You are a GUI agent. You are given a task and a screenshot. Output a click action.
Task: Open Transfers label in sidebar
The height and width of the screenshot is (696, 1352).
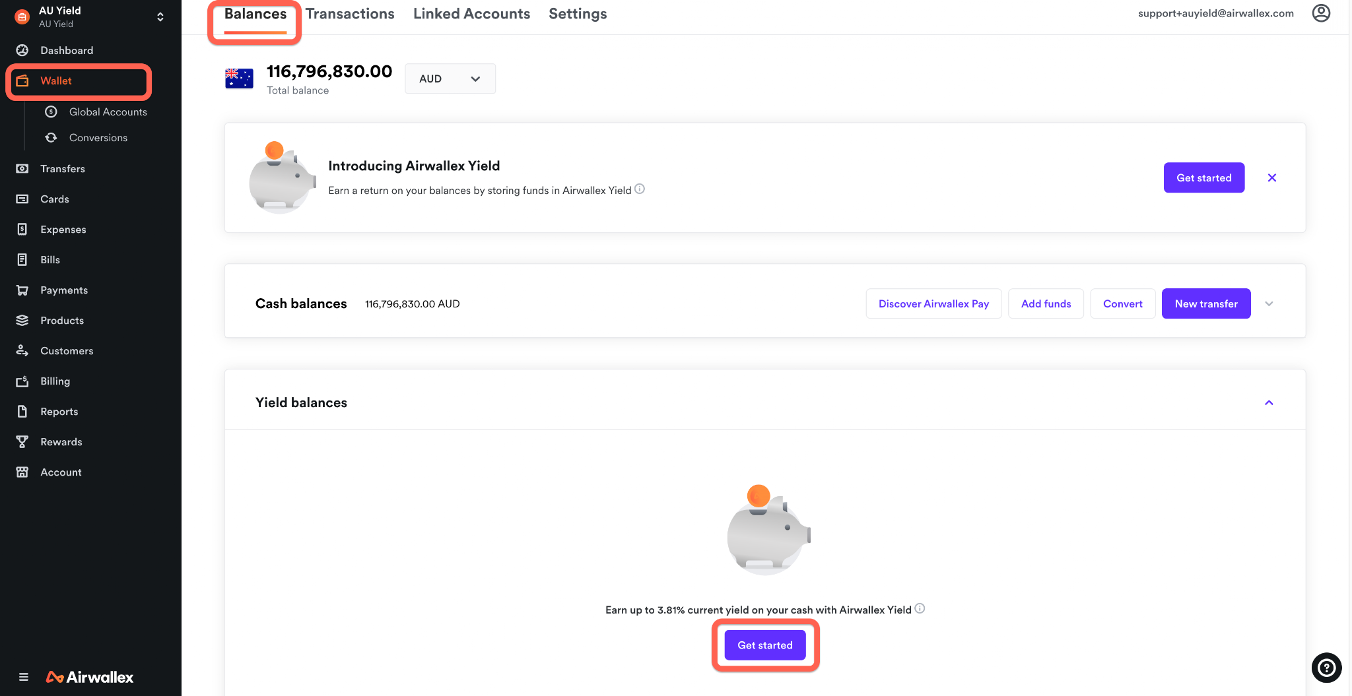[63, 168]
